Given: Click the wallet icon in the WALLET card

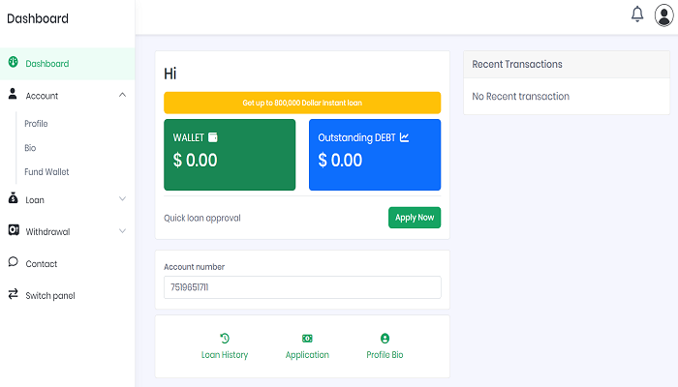Looking at the screenshot, I should [x=213, y=137].
